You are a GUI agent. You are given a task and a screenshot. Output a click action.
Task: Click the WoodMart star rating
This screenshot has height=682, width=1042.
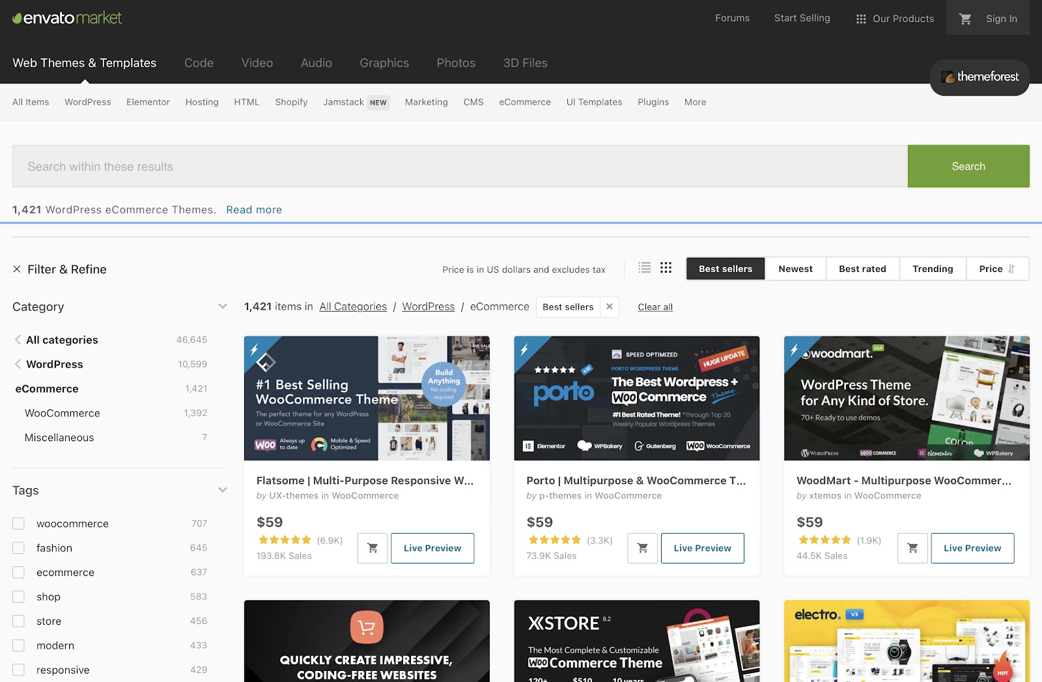pyautogui.click(x=824, y=540)
